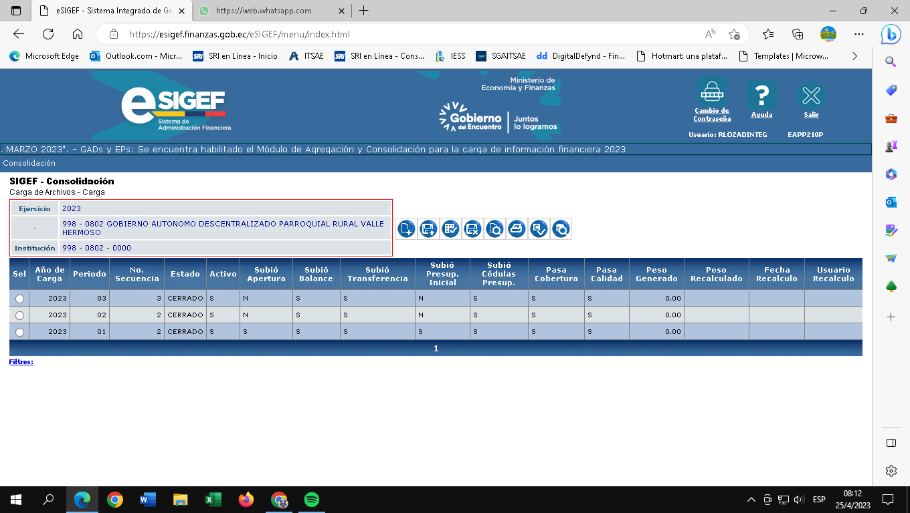Click the C checkmark icon
Screen dimensions: 910x513
click(539, 229)
